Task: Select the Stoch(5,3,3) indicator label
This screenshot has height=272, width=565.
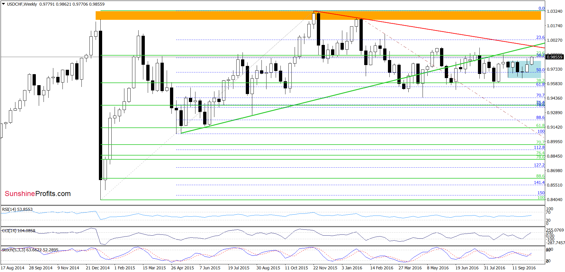Action: click(30, 250)
